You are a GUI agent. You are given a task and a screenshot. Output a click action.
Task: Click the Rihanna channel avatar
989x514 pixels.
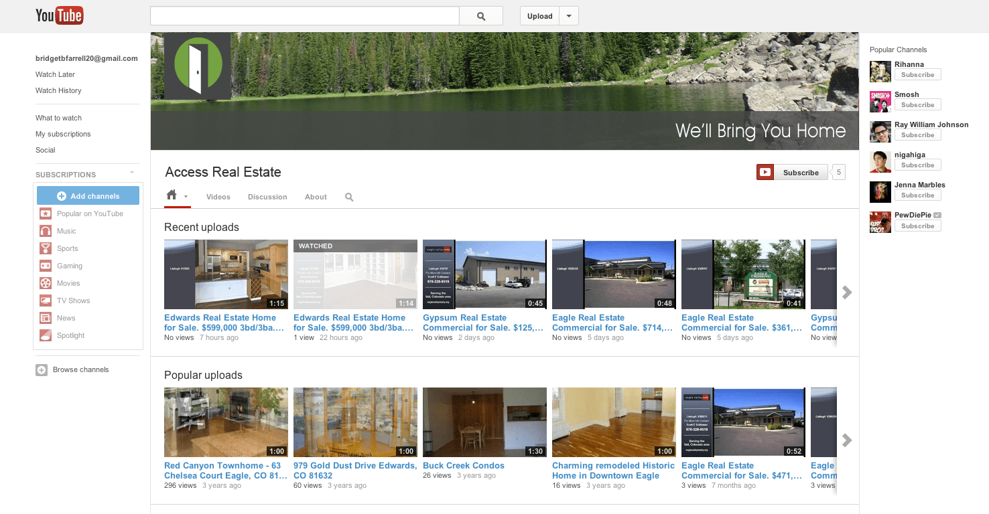[880, 71]
